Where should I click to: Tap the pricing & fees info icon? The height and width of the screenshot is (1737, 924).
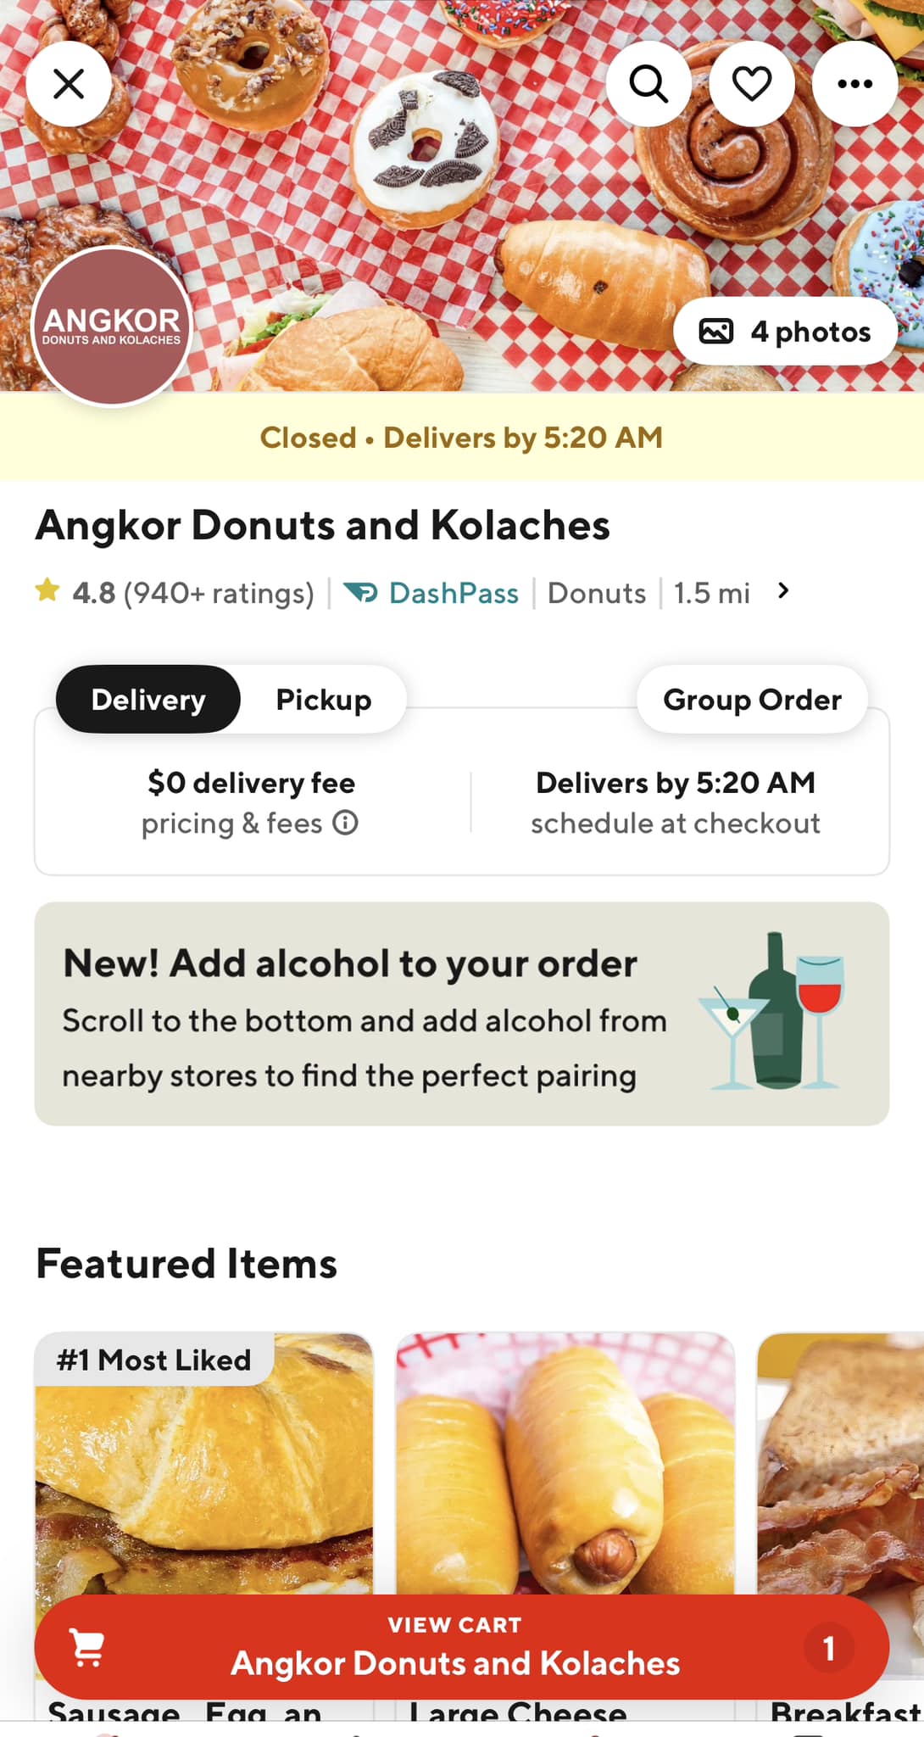pyautogui.click(x=345, y=823)
